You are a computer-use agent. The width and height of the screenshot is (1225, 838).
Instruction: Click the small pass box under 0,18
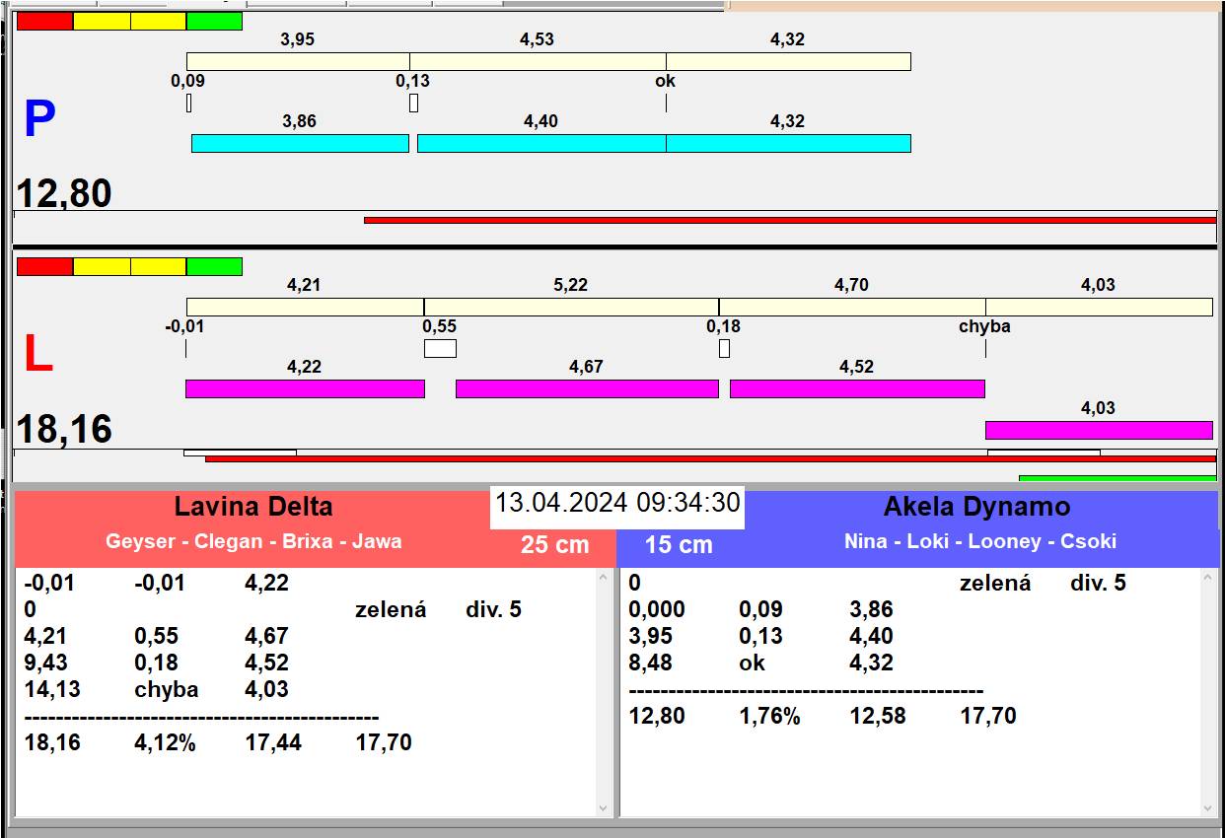[724, 348]
